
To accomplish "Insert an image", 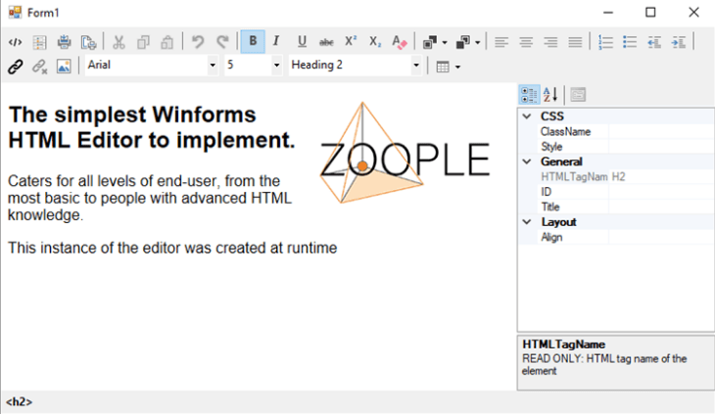I will click(64, 67).
